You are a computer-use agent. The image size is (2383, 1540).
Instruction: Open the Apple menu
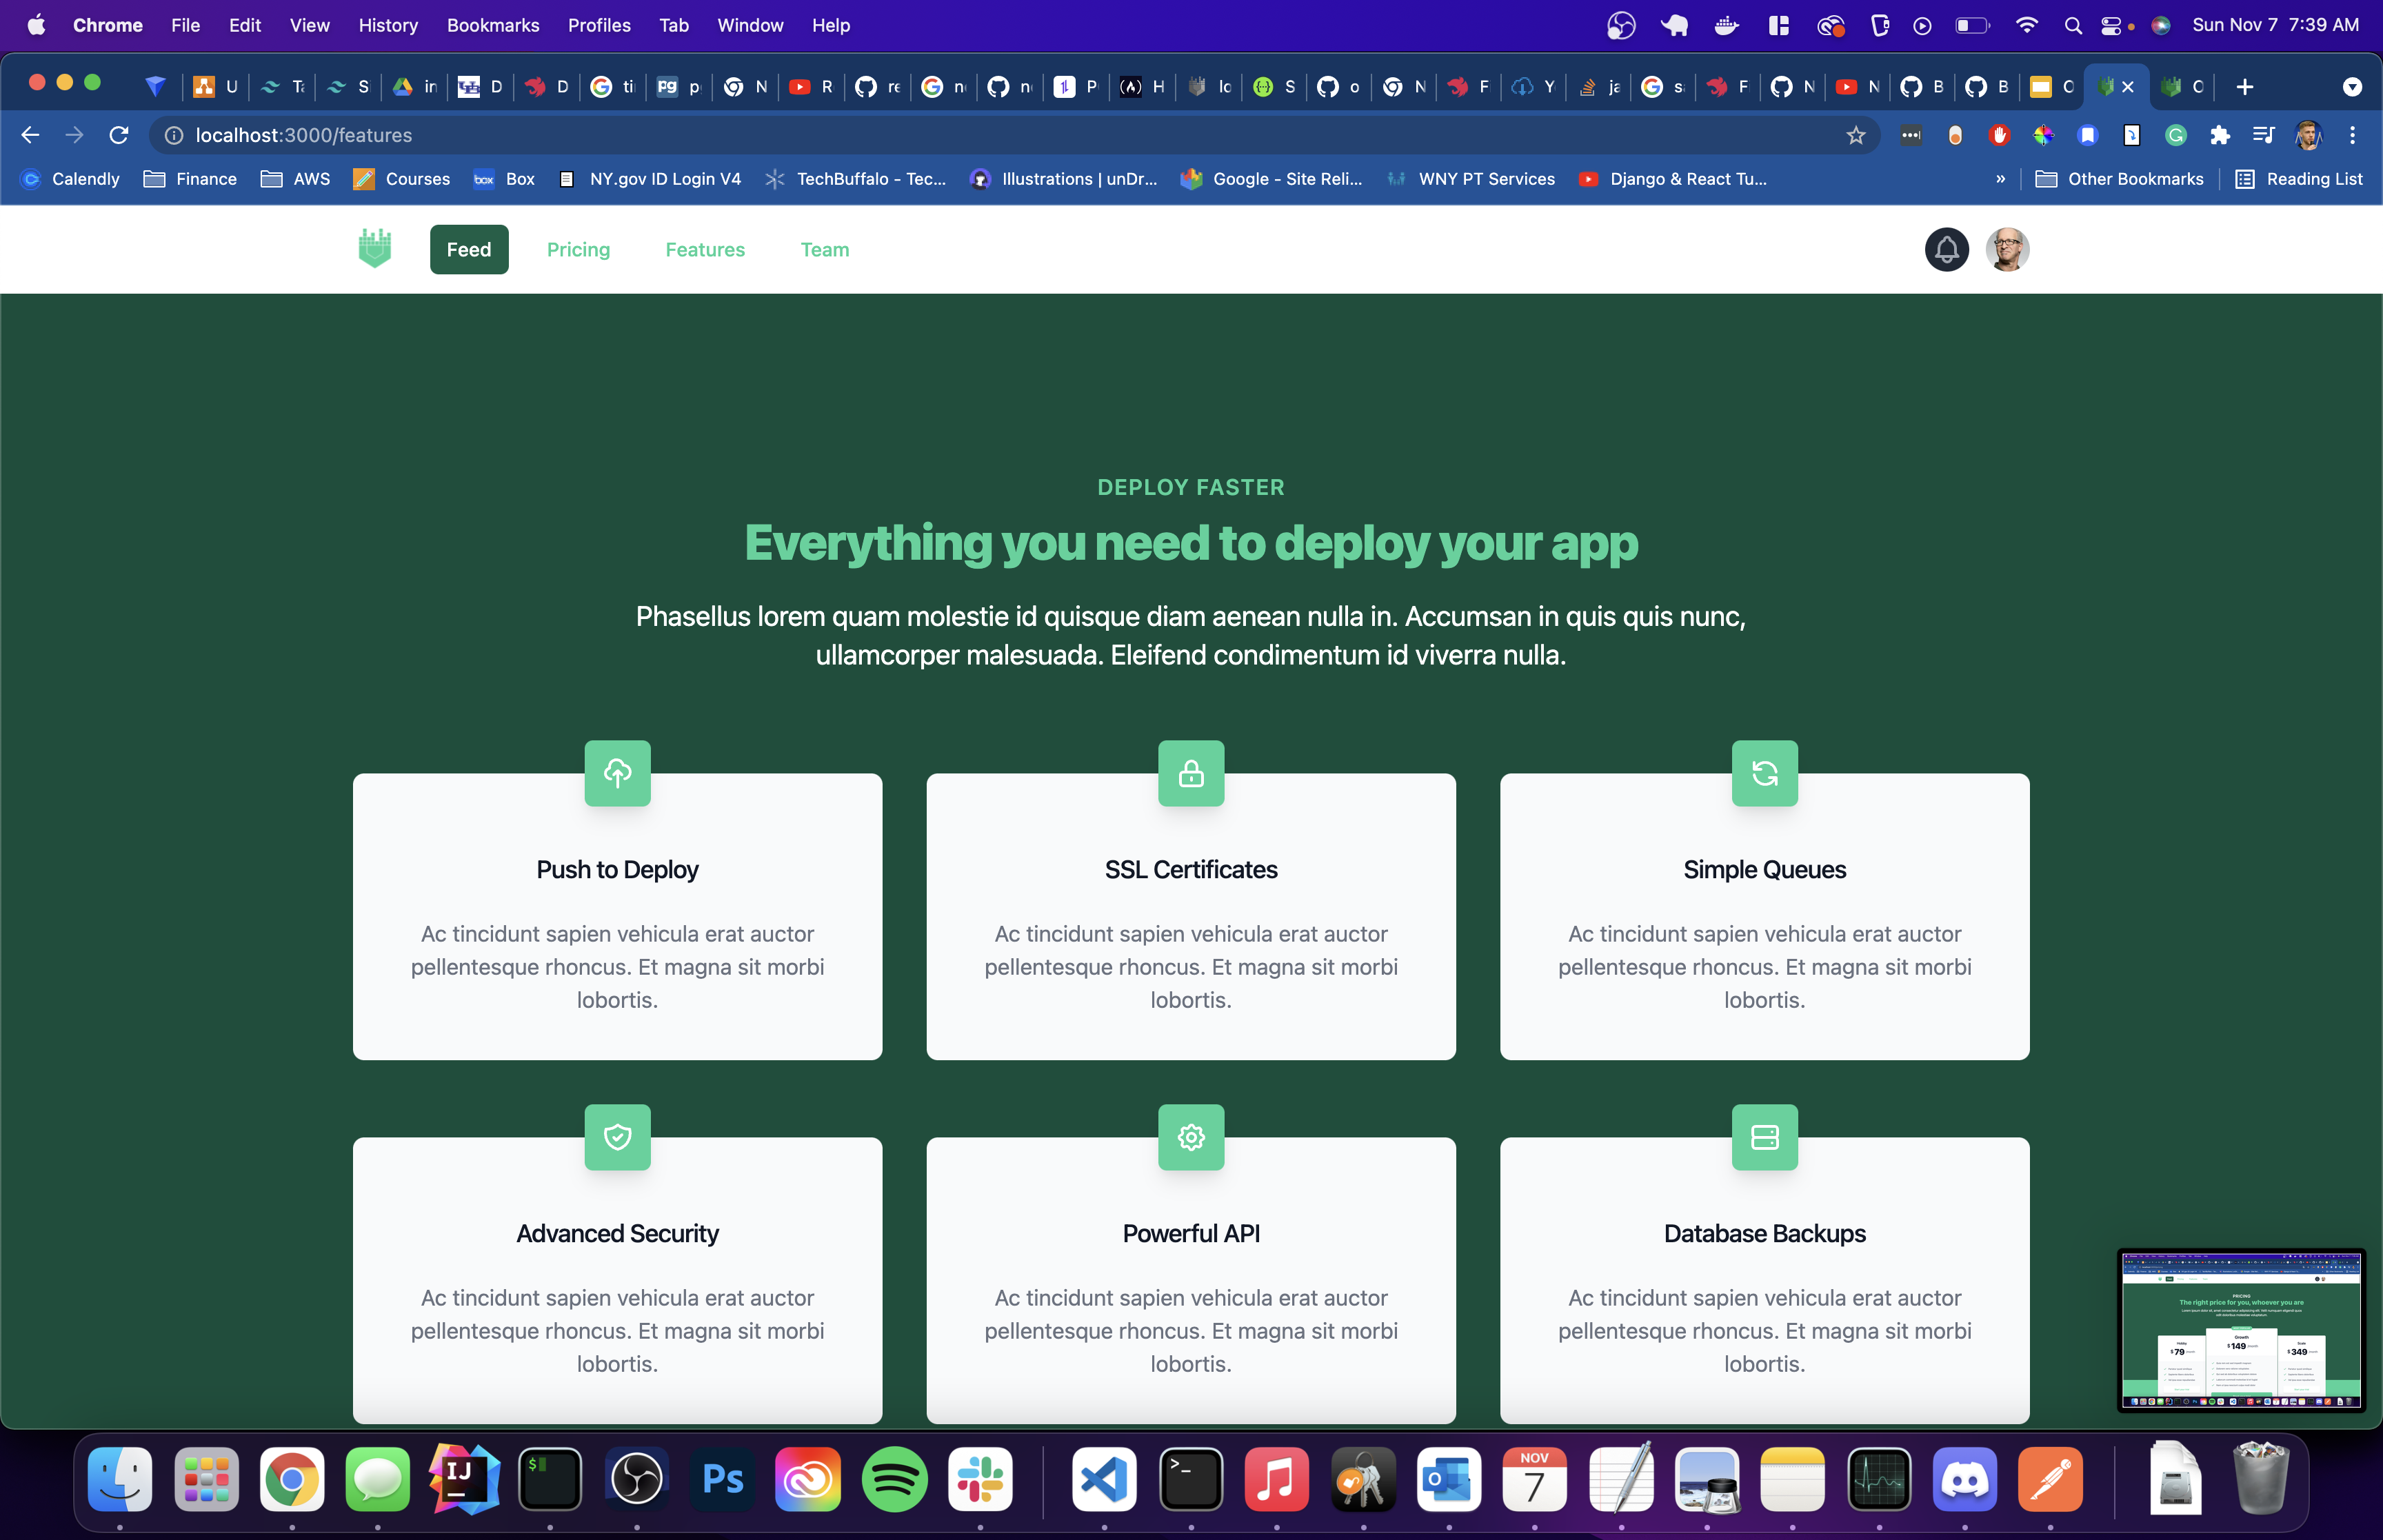36,26
